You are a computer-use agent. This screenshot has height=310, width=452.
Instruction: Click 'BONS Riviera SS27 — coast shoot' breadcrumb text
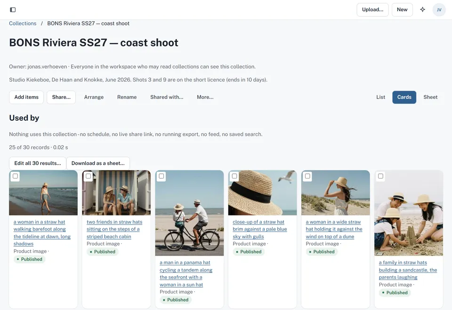(x=88, y=23)
